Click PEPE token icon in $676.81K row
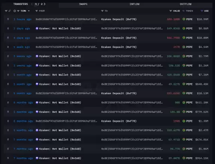This screenshot has height=164, width=215. [x=184, y=139]
